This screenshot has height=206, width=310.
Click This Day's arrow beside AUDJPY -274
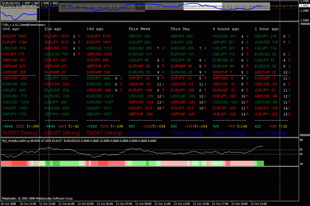[x=205, y=108]
